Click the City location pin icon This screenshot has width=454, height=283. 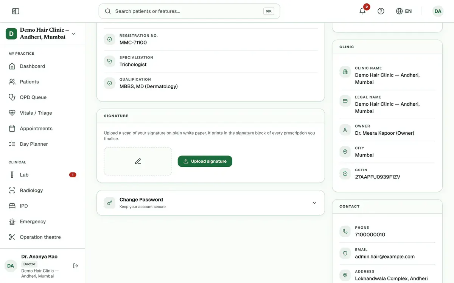pos(345,152)
